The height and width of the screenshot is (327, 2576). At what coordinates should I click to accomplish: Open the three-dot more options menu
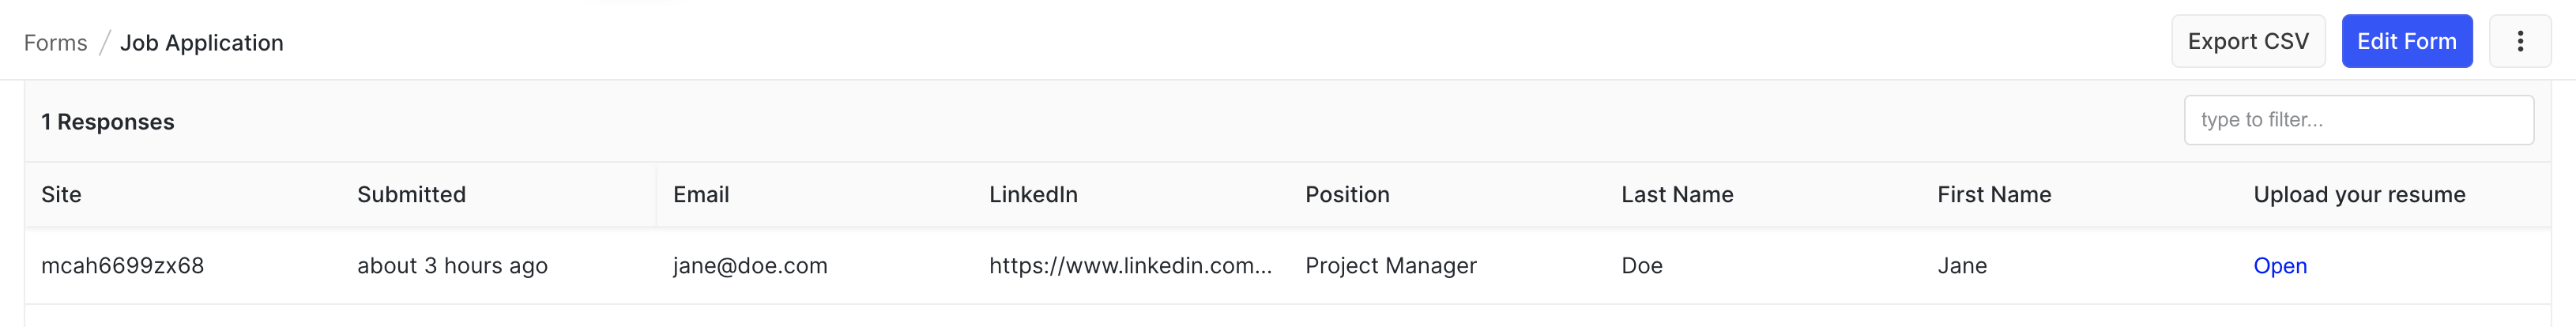[2519, 41]
